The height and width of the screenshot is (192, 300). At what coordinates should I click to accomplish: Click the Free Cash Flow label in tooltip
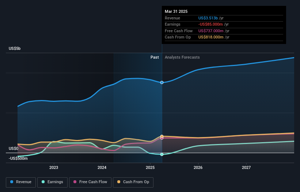tap(179, 31)
